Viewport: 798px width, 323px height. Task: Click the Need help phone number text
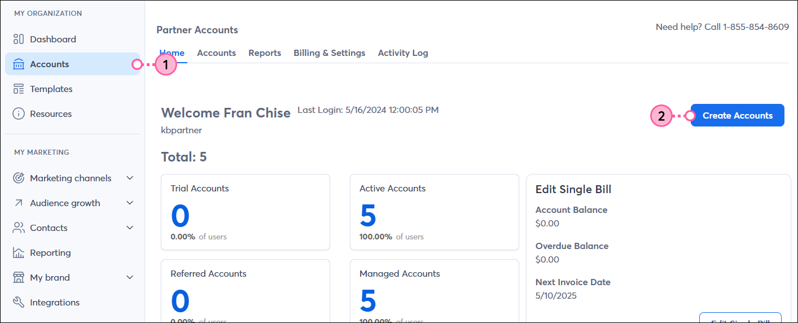coord(722,27)
